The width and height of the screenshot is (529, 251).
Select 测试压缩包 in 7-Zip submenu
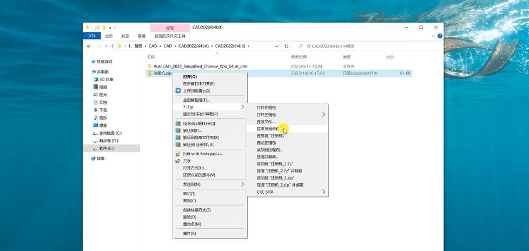tap(266, 143)
